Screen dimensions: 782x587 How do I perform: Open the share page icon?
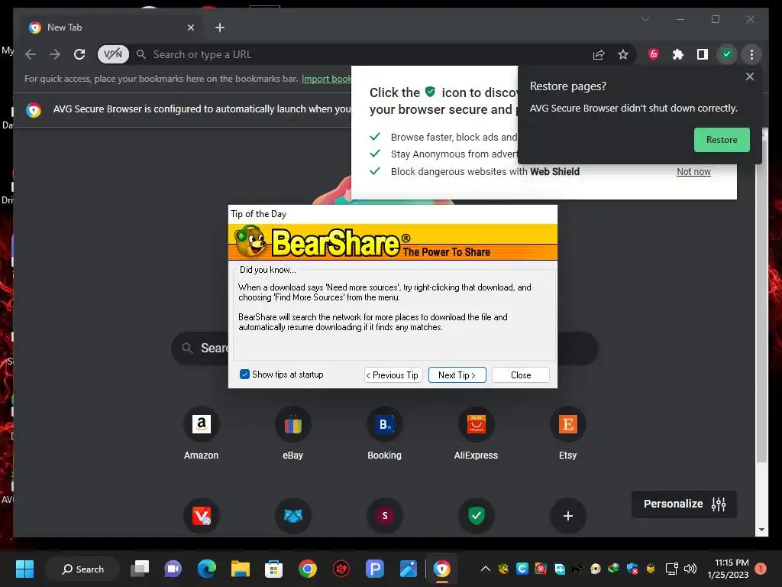tap(599, 54)
